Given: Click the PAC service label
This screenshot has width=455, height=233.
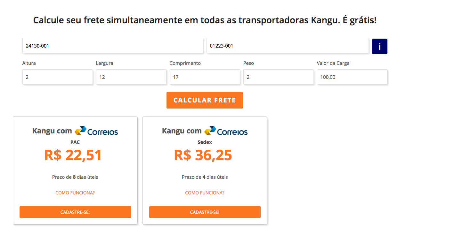Looking at the screenshot, I should pos(75,142).
